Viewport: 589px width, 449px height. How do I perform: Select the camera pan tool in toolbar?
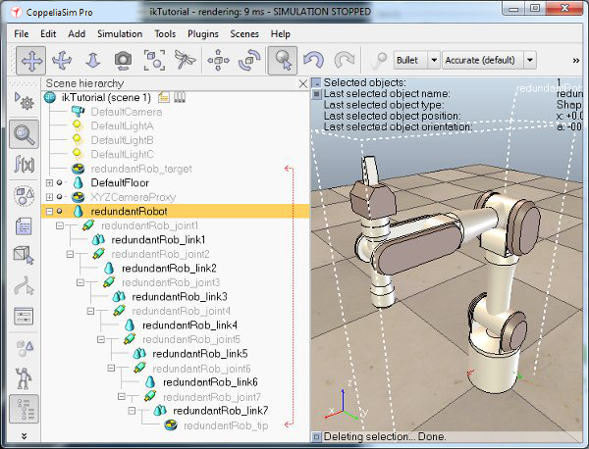coord(32,60)
